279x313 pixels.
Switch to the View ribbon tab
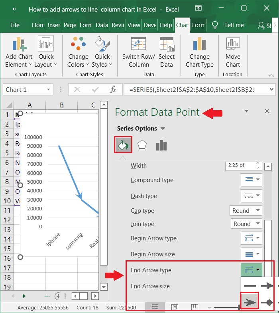134,25
